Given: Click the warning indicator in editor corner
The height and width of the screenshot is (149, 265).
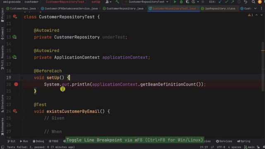Looking at the screenshot, I should pos(251,15).
